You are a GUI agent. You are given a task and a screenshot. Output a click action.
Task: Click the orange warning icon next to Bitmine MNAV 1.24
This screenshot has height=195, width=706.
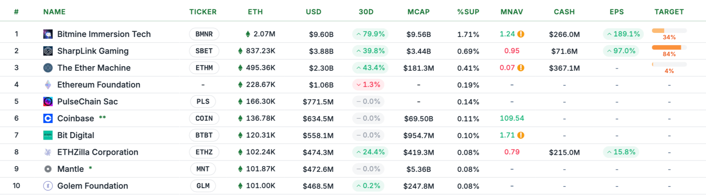(521, 34)
